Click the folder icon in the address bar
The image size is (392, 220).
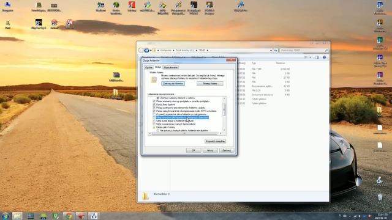tap(154, 50)
